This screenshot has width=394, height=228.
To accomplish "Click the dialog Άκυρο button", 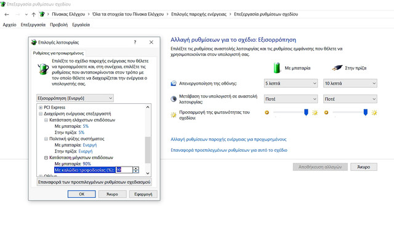I will pyautogui.click(x=112, y=194).
